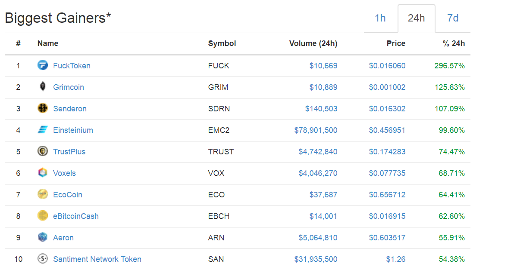Click the 296.57% gain value
The width and height of the screenshot is (514, 267).
[x=449, y=66]
